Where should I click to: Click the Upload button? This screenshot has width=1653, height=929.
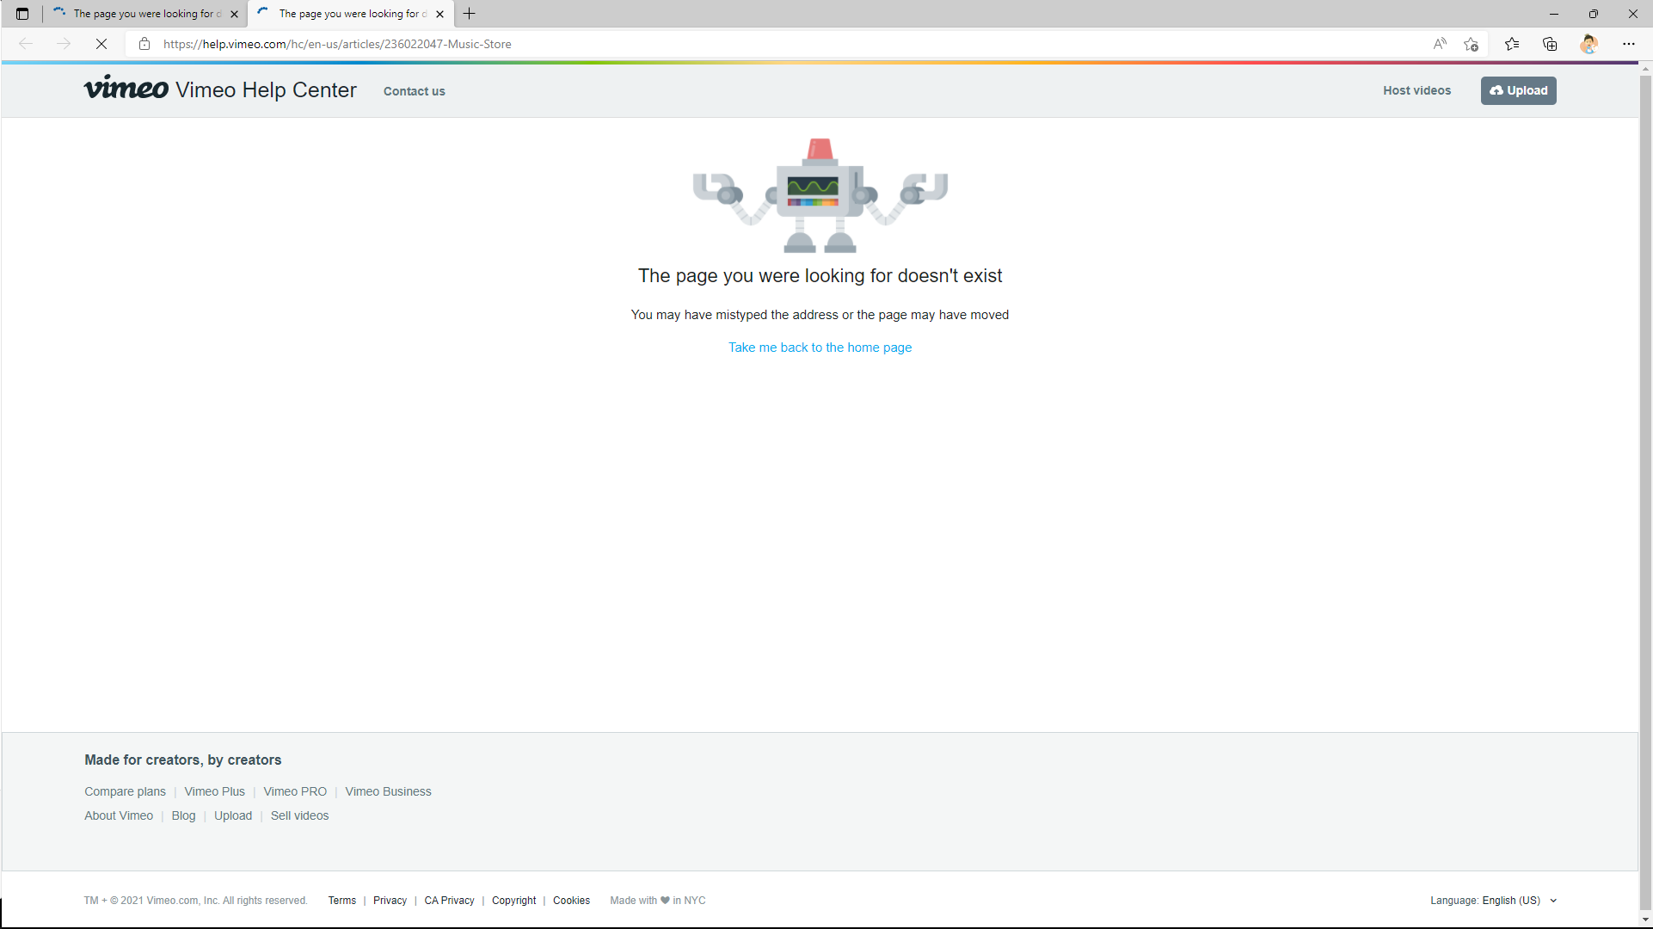(x=1518, y=90)
